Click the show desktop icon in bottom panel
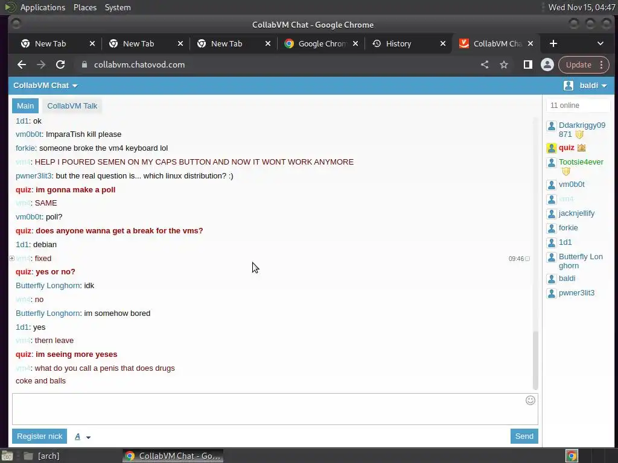Image resolution: width=618 pixels, height=463 pixels. [7, 456]
